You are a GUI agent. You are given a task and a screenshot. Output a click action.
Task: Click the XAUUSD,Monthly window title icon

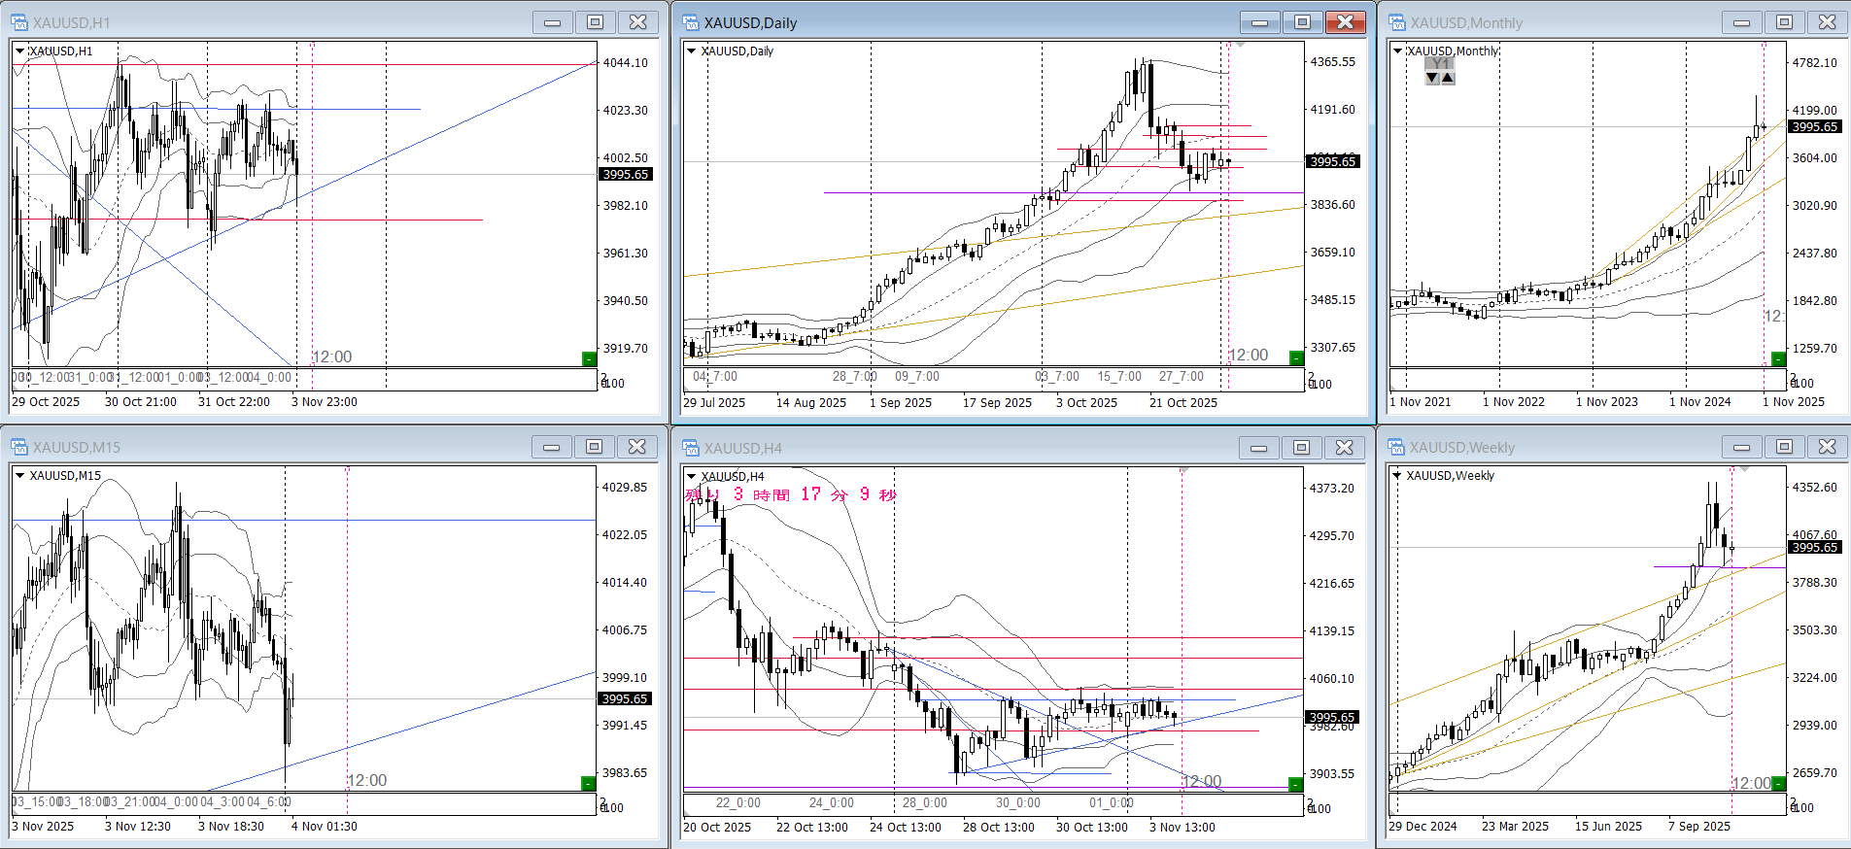point(1397,22)
